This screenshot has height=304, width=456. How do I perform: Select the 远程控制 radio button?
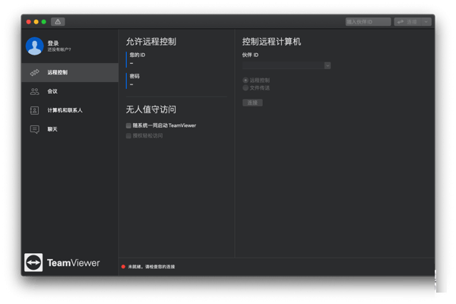coord(245,80)
